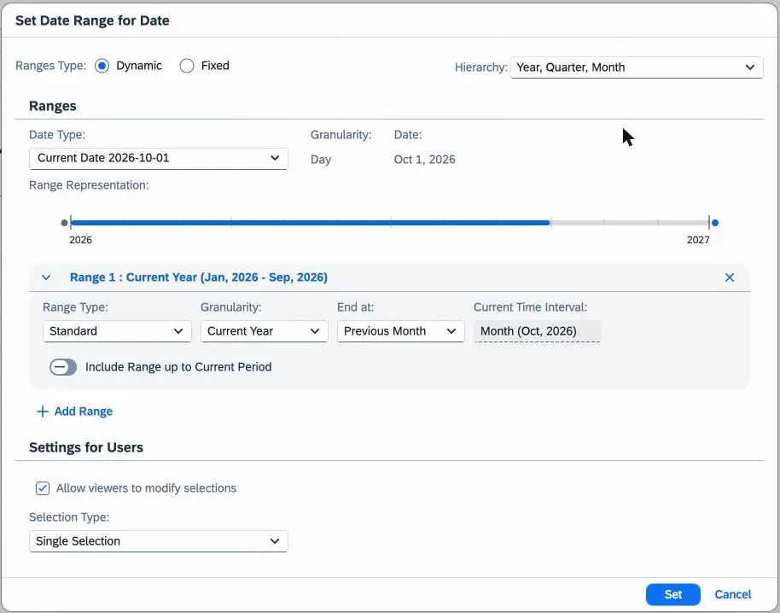This screenshot has height=613, width=780.
Task: Click the left end dot of range timeline
Action: [x=64, y=223]
